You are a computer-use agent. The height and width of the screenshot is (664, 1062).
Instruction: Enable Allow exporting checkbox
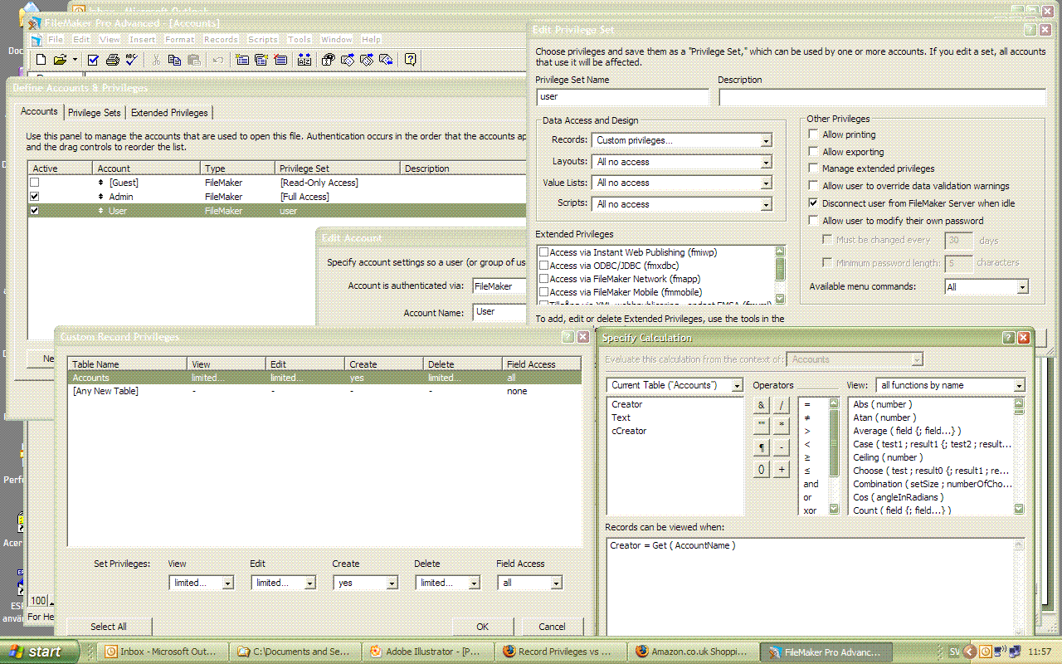tap(813, 152)
